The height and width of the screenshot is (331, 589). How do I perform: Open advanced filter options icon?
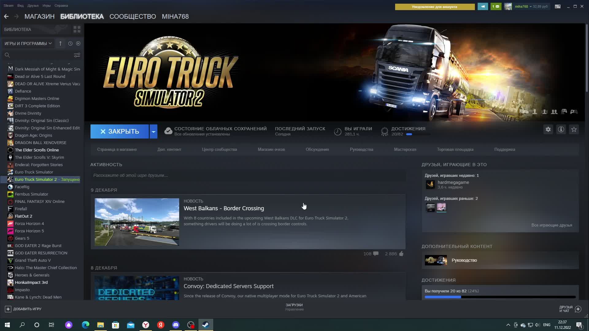pos(77,55)
